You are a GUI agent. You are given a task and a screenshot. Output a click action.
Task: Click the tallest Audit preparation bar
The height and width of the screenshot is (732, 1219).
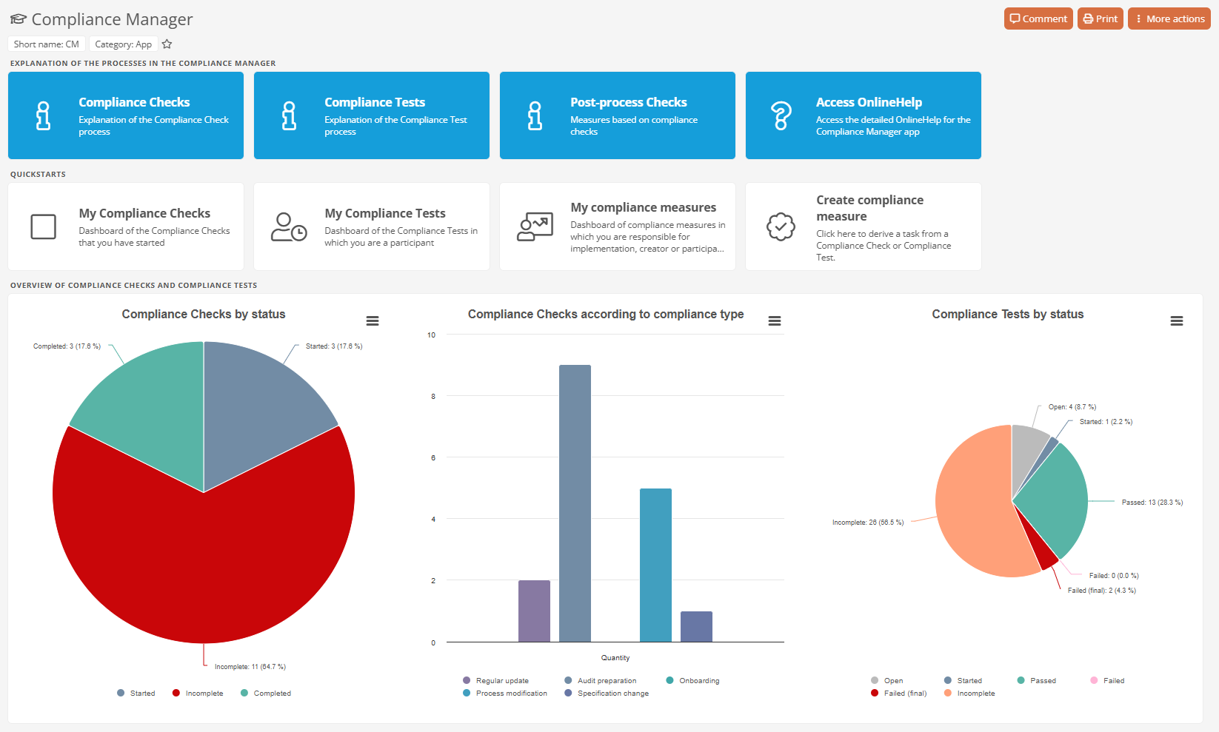tap(575, 503)
